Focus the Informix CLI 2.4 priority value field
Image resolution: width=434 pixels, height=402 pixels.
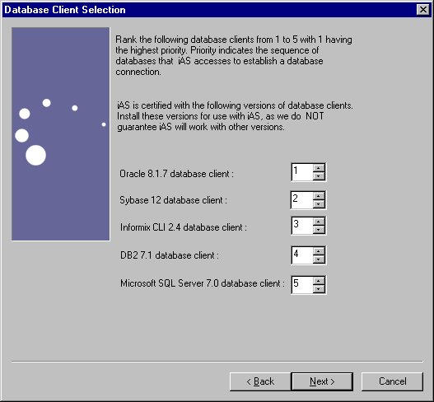pyautogui.click(x=302, y=226)
